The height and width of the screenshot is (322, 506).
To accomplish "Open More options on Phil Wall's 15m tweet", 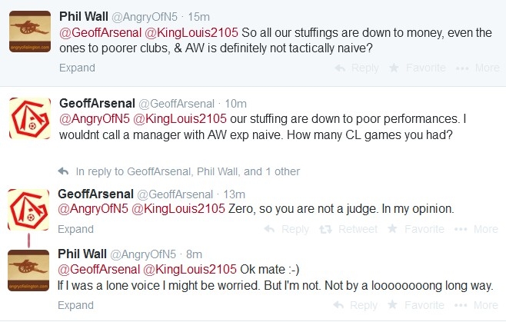I will pyautogui.click(x=478, y=68).
